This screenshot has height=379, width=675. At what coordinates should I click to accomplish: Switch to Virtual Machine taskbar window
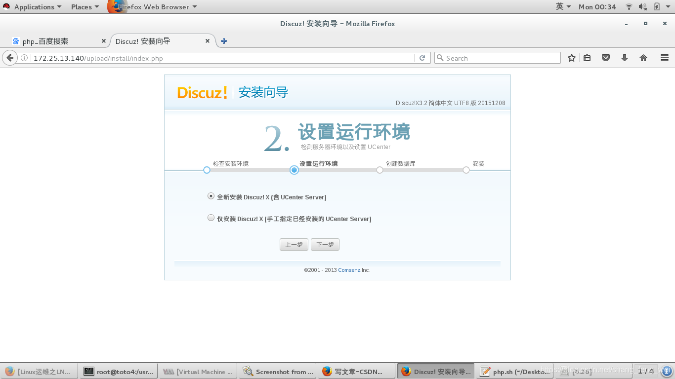198,372
